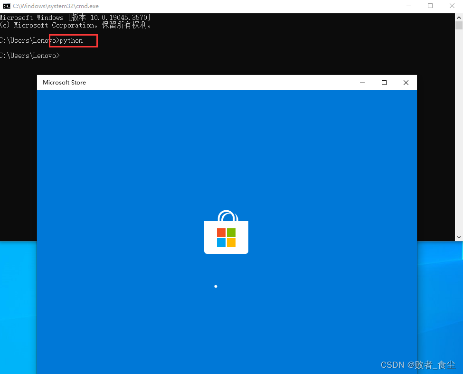
Task: Maximize the Microsoft Store window
Action: click(384, 83)
